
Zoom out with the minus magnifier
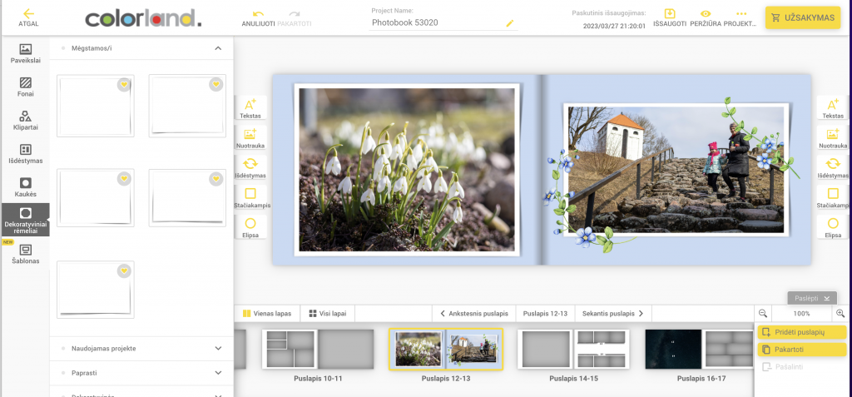pos(763,313)
